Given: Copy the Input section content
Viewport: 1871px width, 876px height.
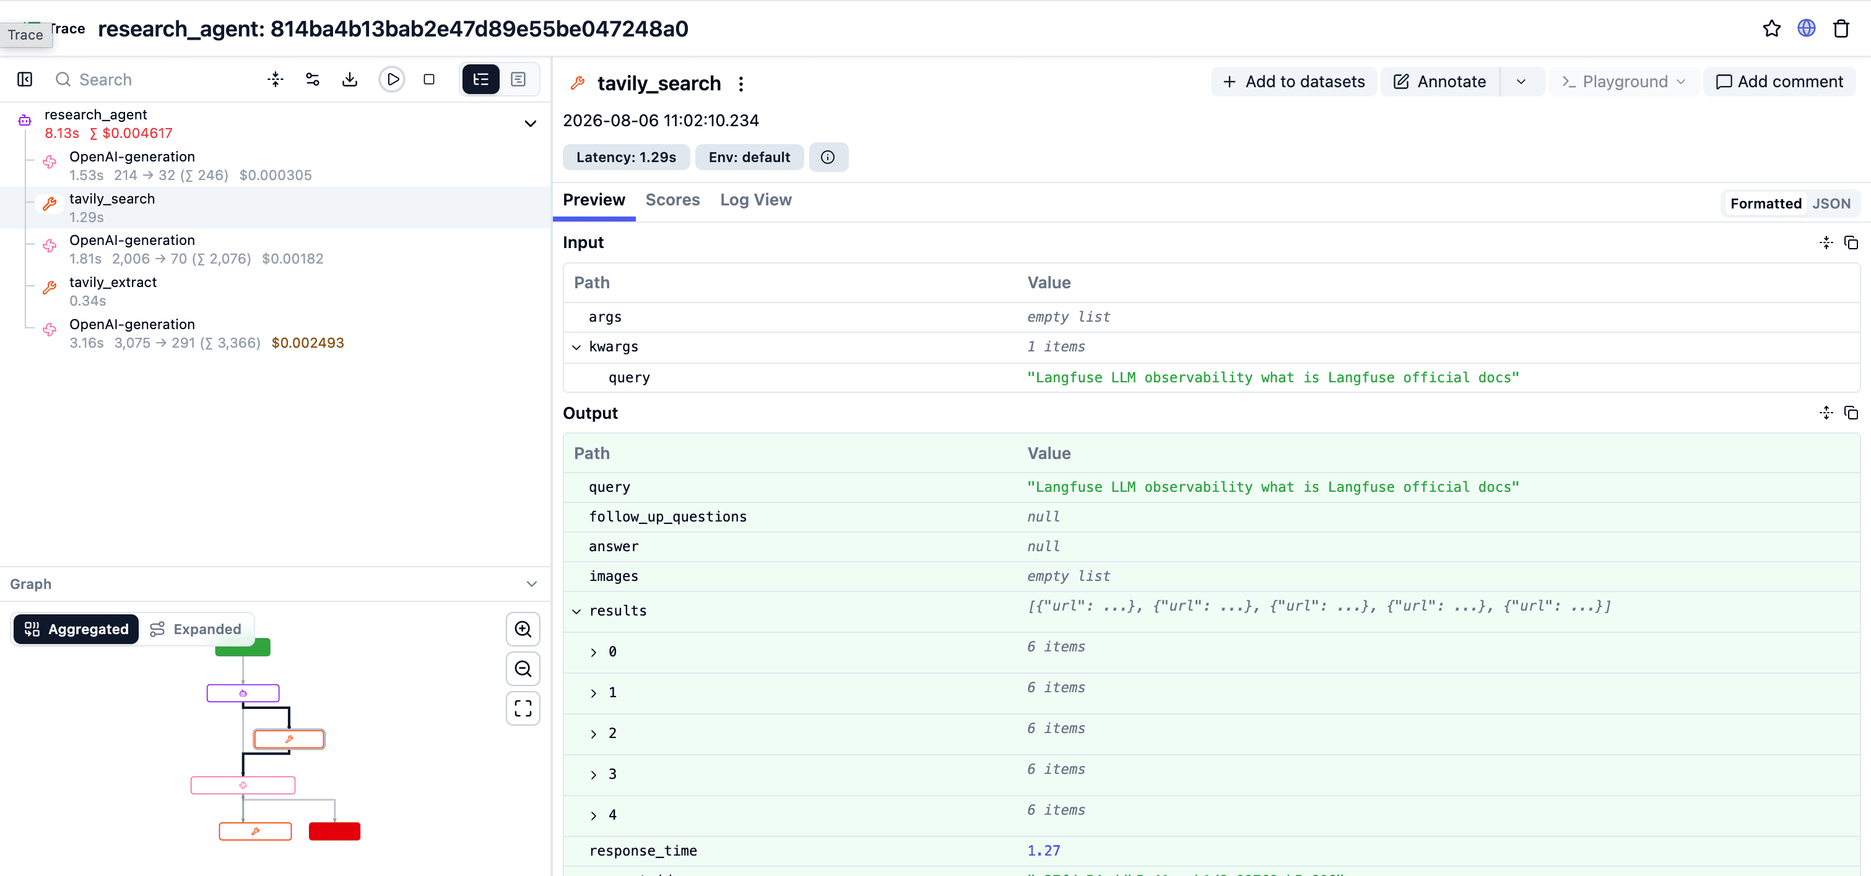Looking at the screenshot, I should coord(1851,243).
